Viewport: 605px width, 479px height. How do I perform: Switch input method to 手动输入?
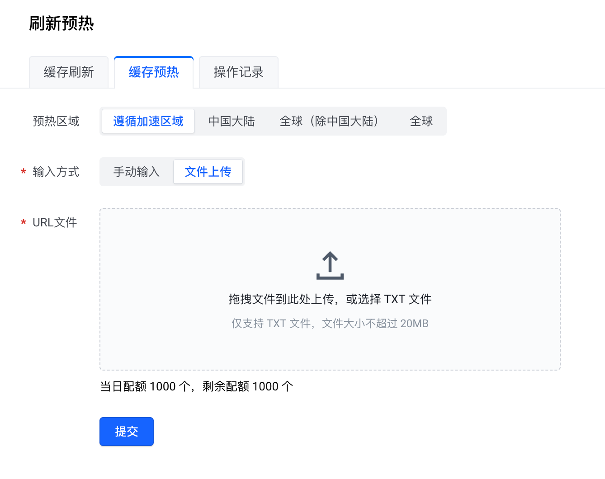(x=137, y=172)
